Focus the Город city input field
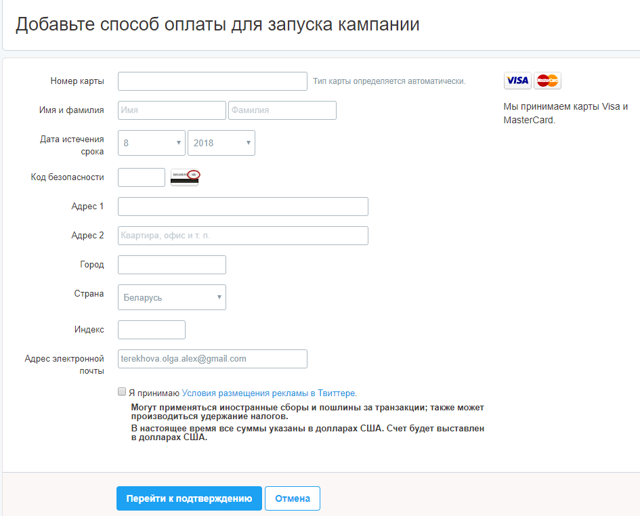The height and width of the screenshot is (516, 640). pos(172,265)
